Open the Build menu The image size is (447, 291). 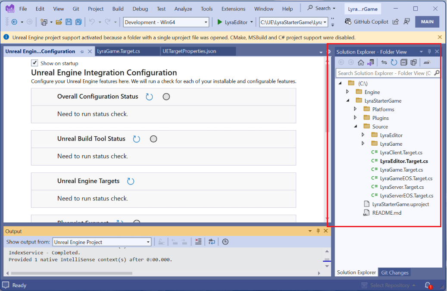(118, 9)
